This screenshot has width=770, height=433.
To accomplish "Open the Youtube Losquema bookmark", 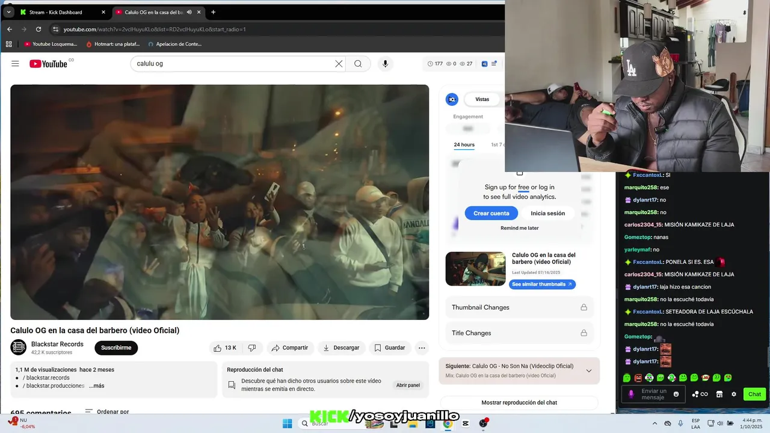I will (x=51, y=44).
